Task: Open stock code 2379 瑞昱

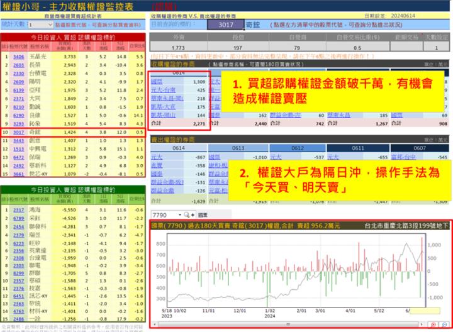Action: [19, 235]
